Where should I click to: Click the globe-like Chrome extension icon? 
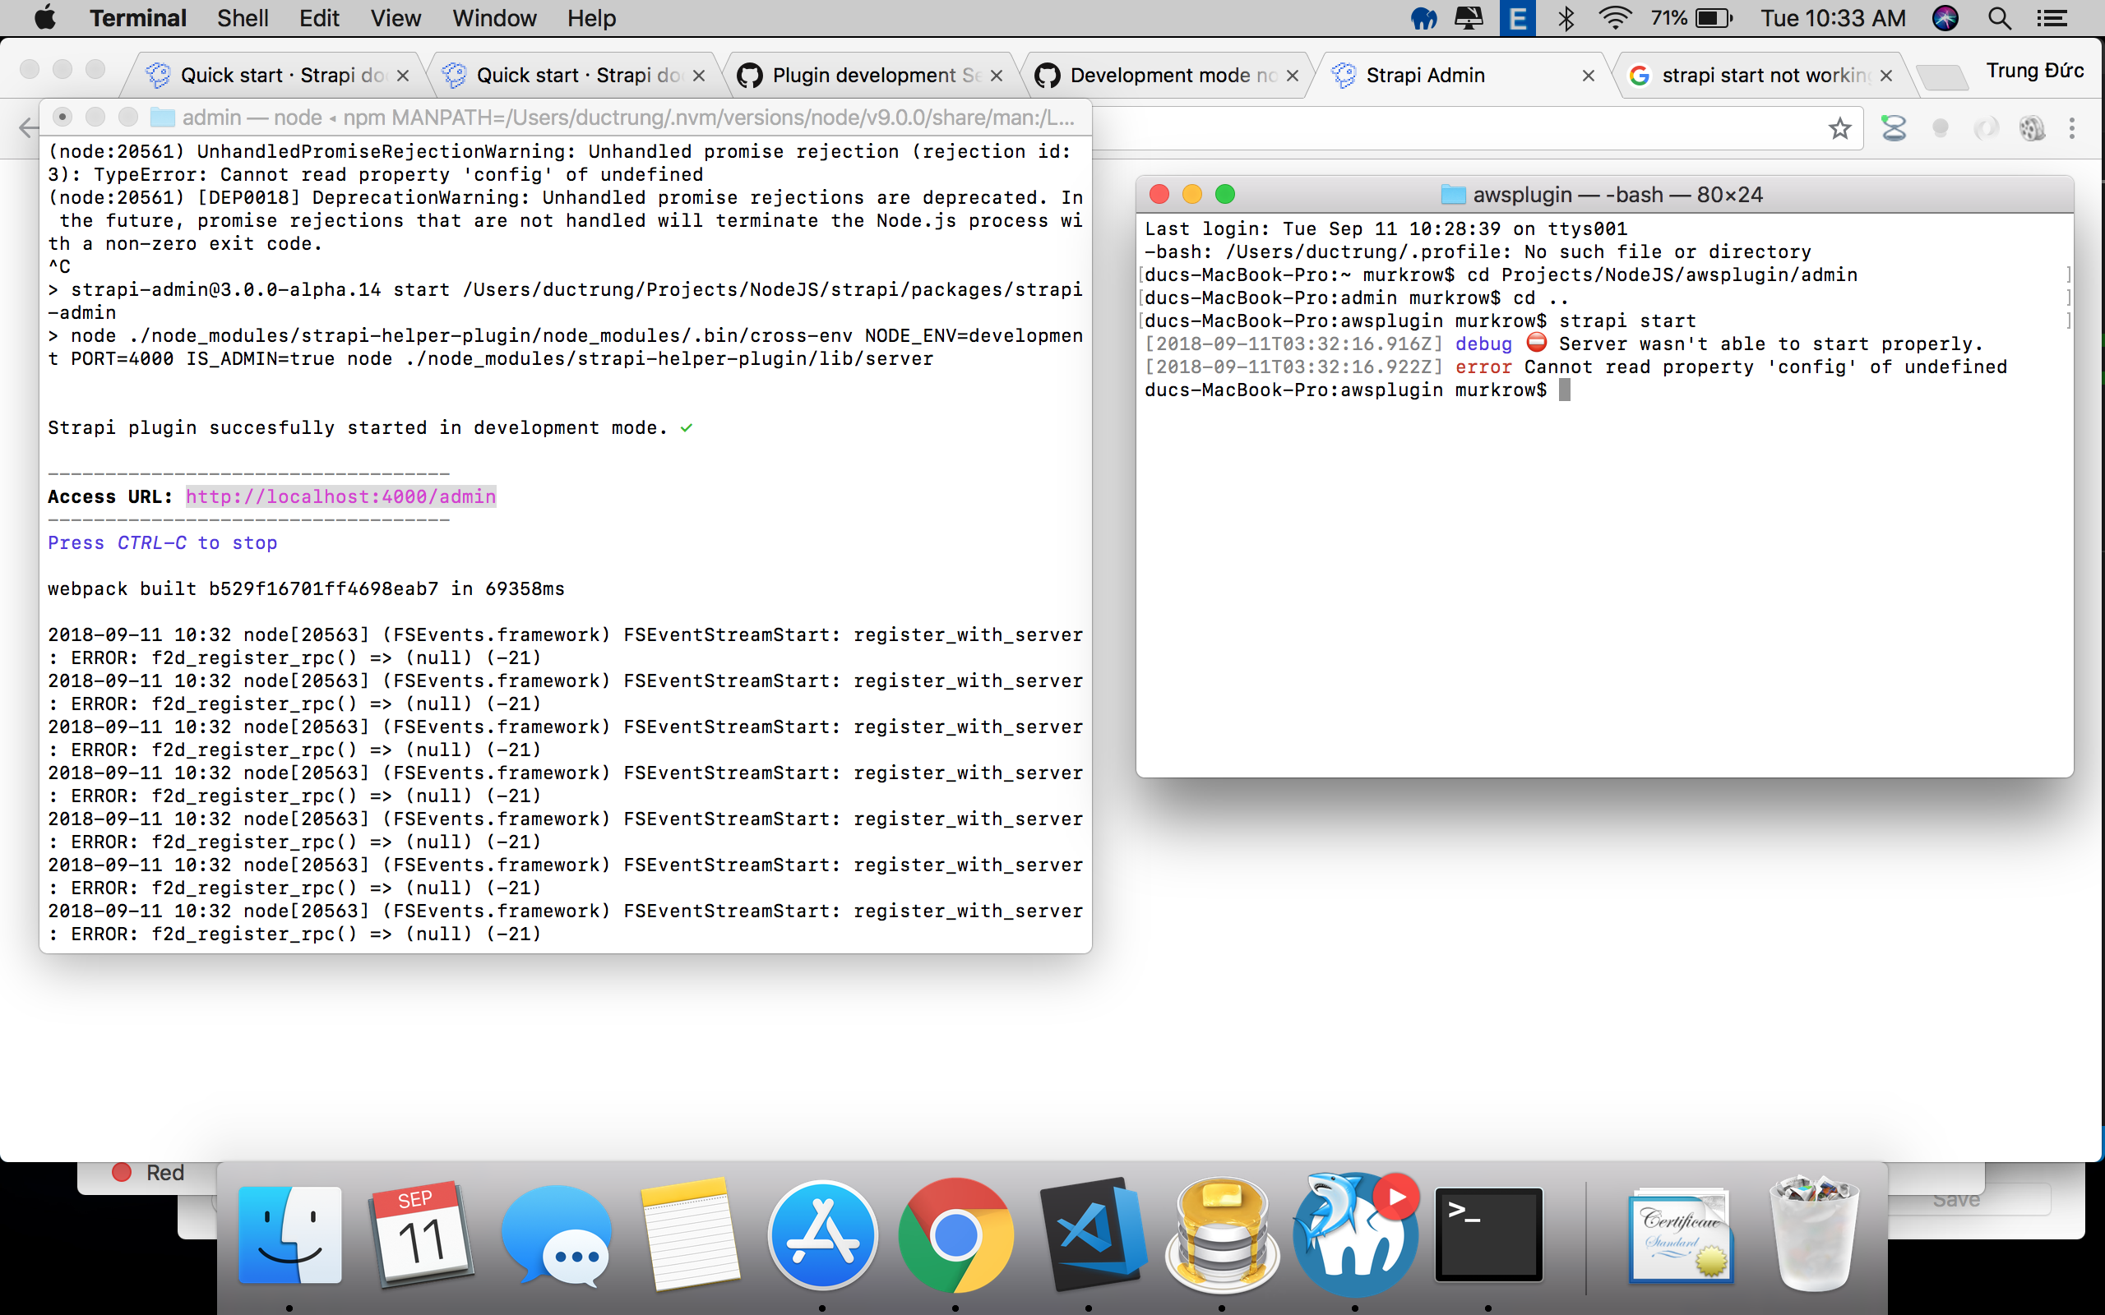click(2031, 129)
